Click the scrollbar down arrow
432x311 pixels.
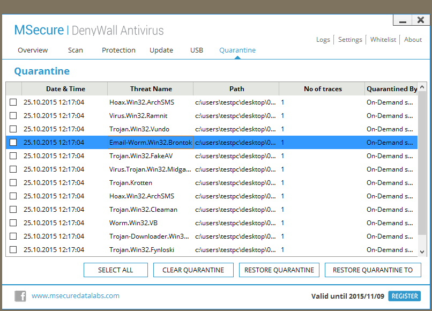click(422, 251)
